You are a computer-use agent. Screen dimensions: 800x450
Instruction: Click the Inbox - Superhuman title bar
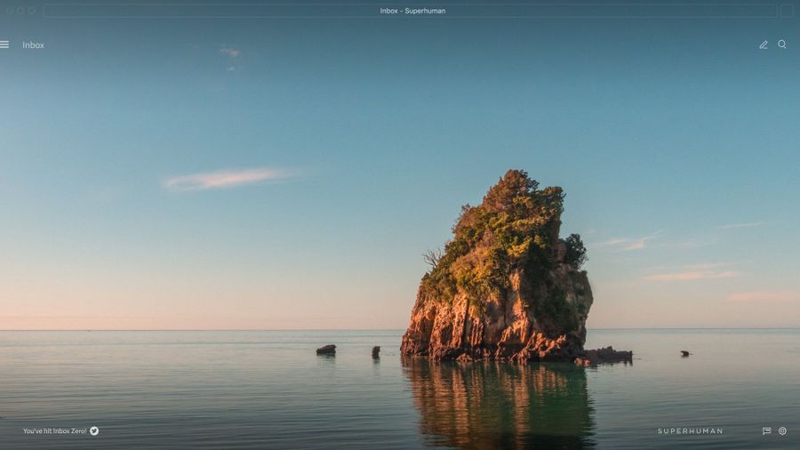pyautogui.click(x=410, y=11)
